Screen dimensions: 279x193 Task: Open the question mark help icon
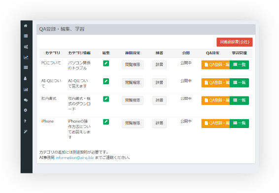25,121
